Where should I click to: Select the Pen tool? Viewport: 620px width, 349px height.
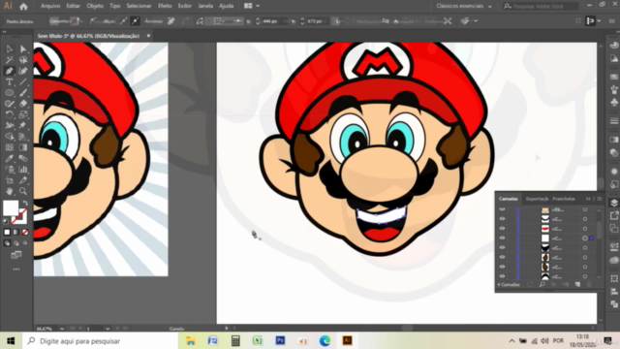9,71
